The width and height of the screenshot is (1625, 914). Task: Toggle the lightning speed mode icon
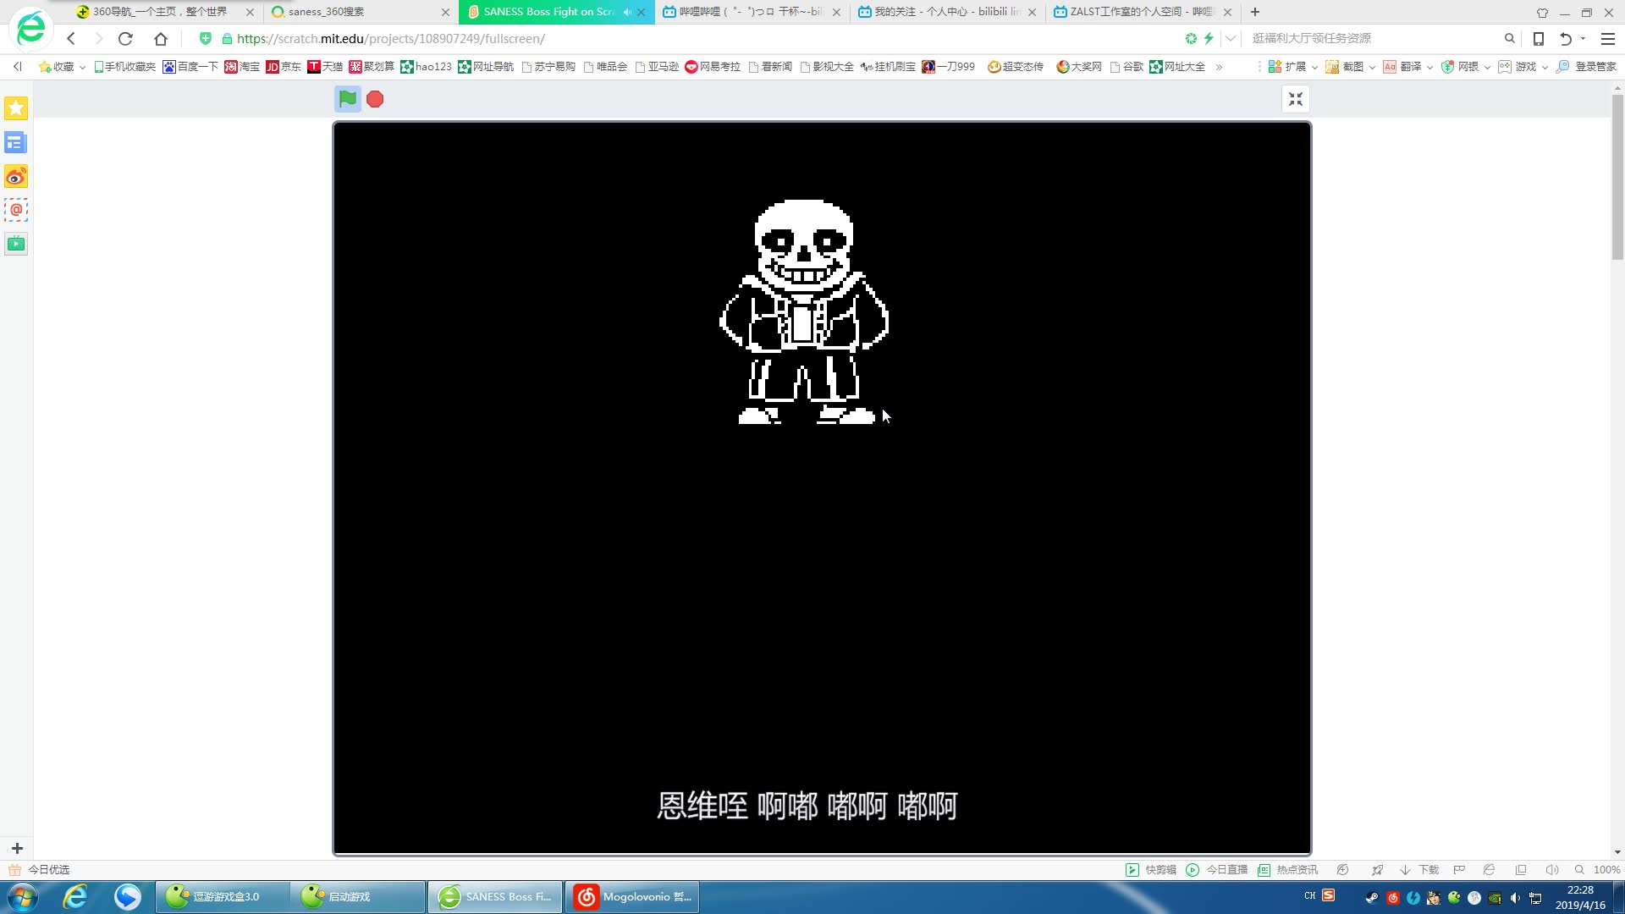pos(1209,39)
